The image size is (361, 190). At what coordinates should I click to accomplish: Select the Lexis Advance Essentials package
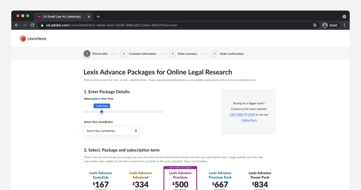[101, 179]
